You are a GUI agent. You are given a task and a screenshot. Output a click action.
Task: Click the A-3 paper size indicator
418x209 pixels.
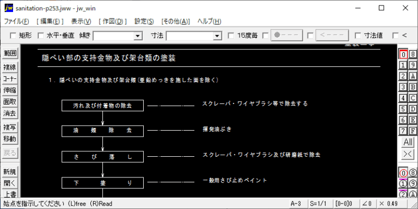pyautogui.click(x=298, y=204)
